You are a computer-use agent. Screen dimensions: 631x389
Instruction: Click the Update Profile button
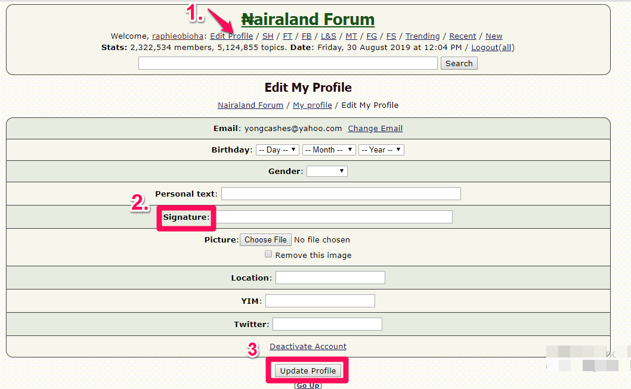point(308,371)
